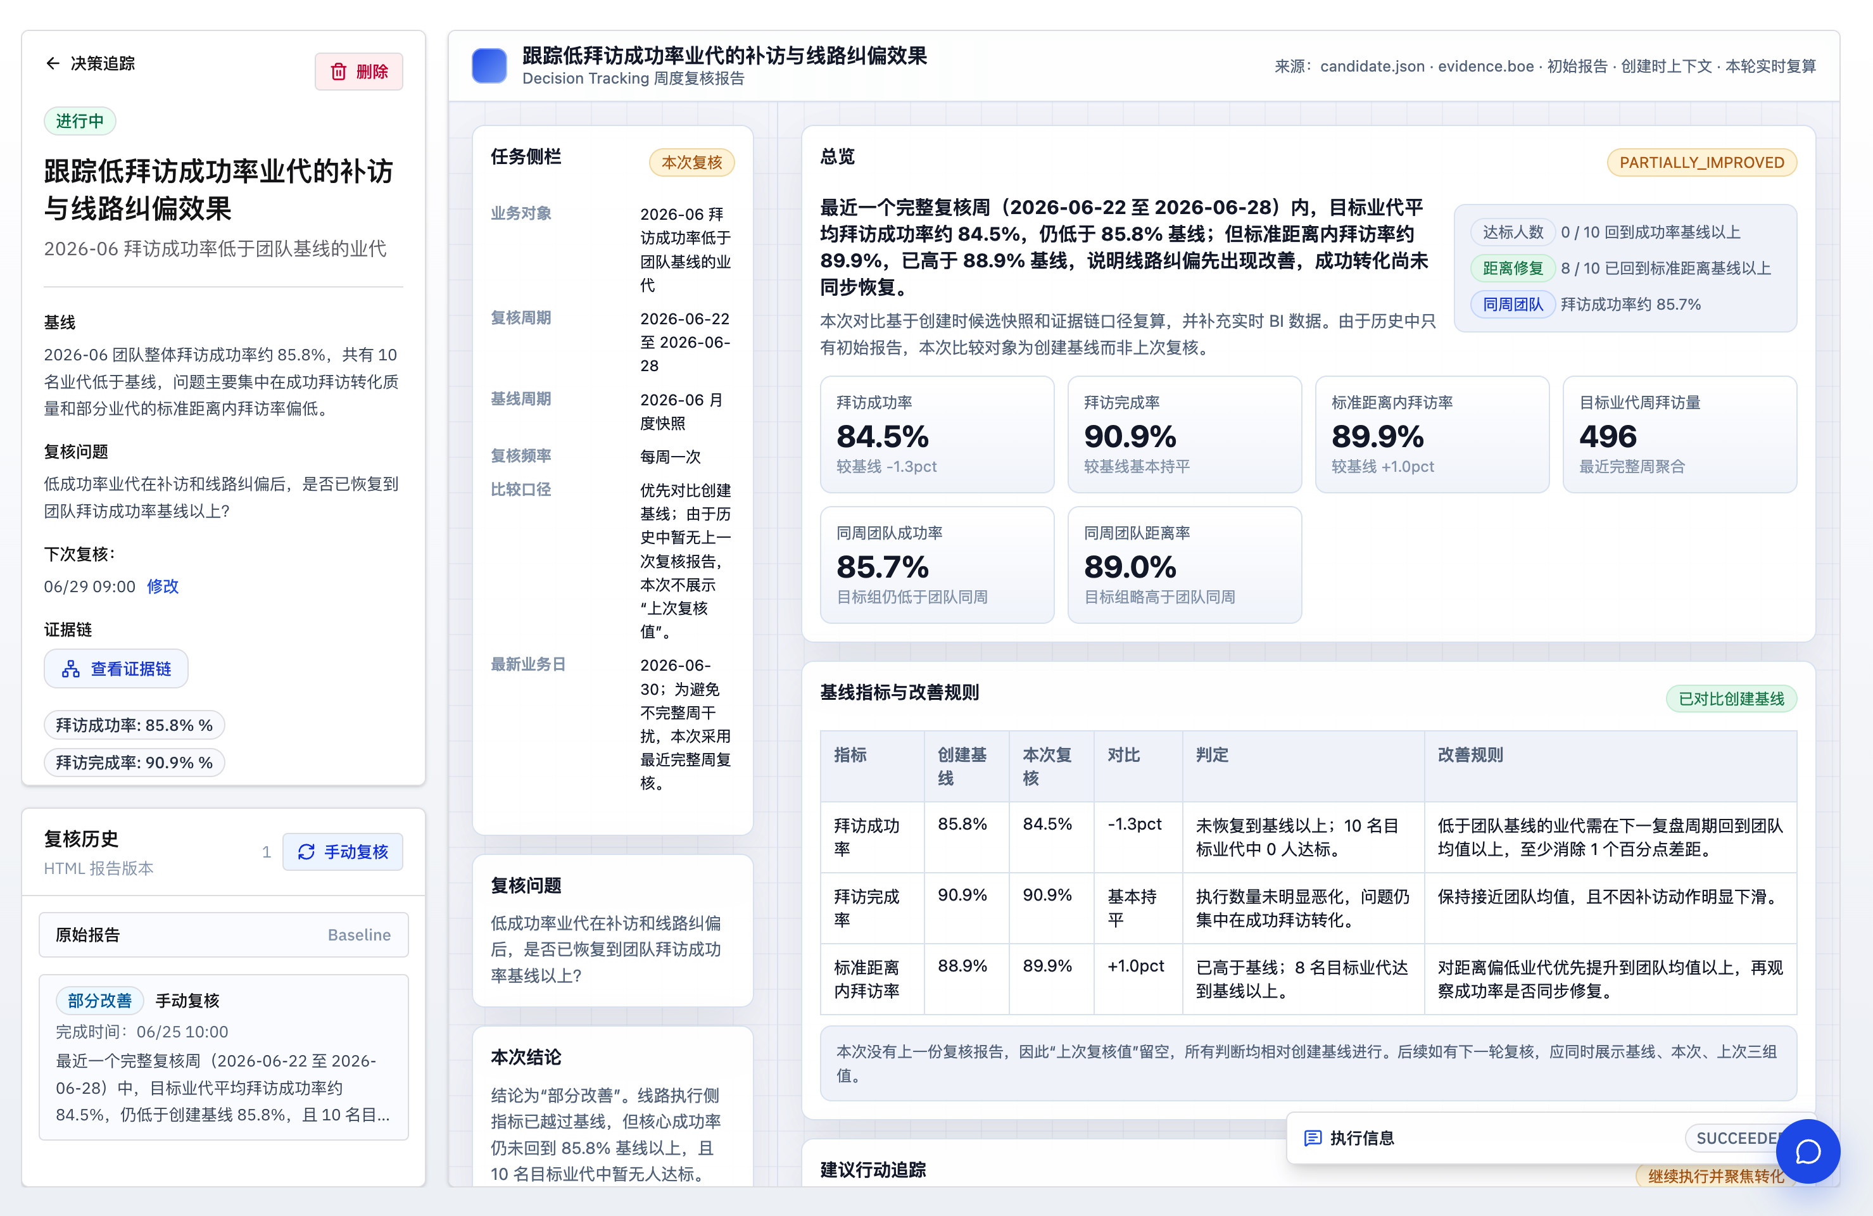Open the 原始报告 Baseline entry

click(224, 935)
